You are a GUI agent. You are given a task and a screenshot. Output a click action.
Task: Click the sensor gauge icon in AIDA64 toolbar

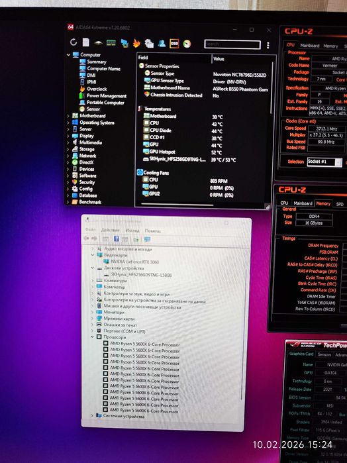click(x=187, y=44)
